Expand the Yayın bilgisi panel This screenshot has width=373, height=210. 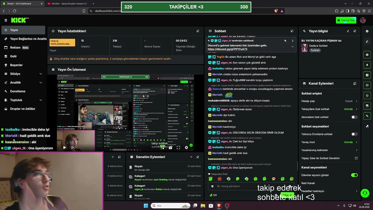[x=355, y=31]
